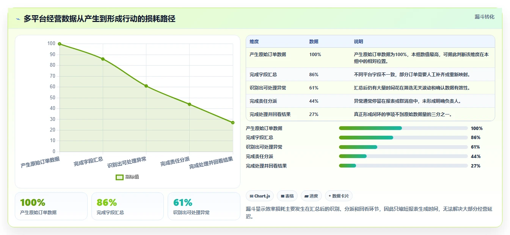The width and height of the screenshot is (510, 235).
Task: Click x-axis label 识别出可处理异常
Action: coord(127,162)
